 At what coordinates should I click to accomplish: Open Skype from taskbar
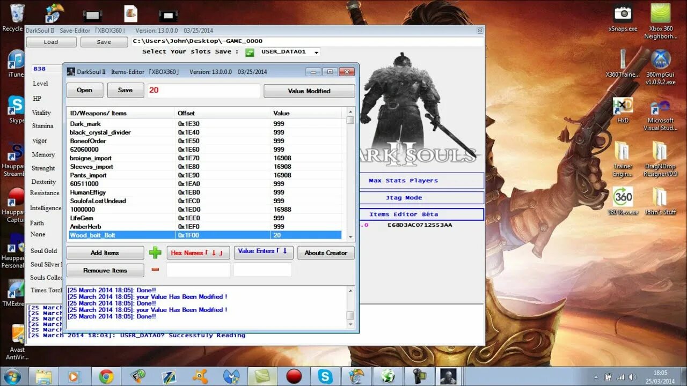325,376
